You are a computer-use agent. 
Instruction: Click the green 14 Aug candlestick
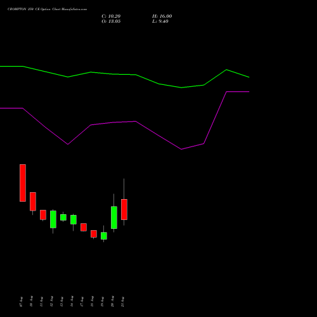(x=74, y=220)
